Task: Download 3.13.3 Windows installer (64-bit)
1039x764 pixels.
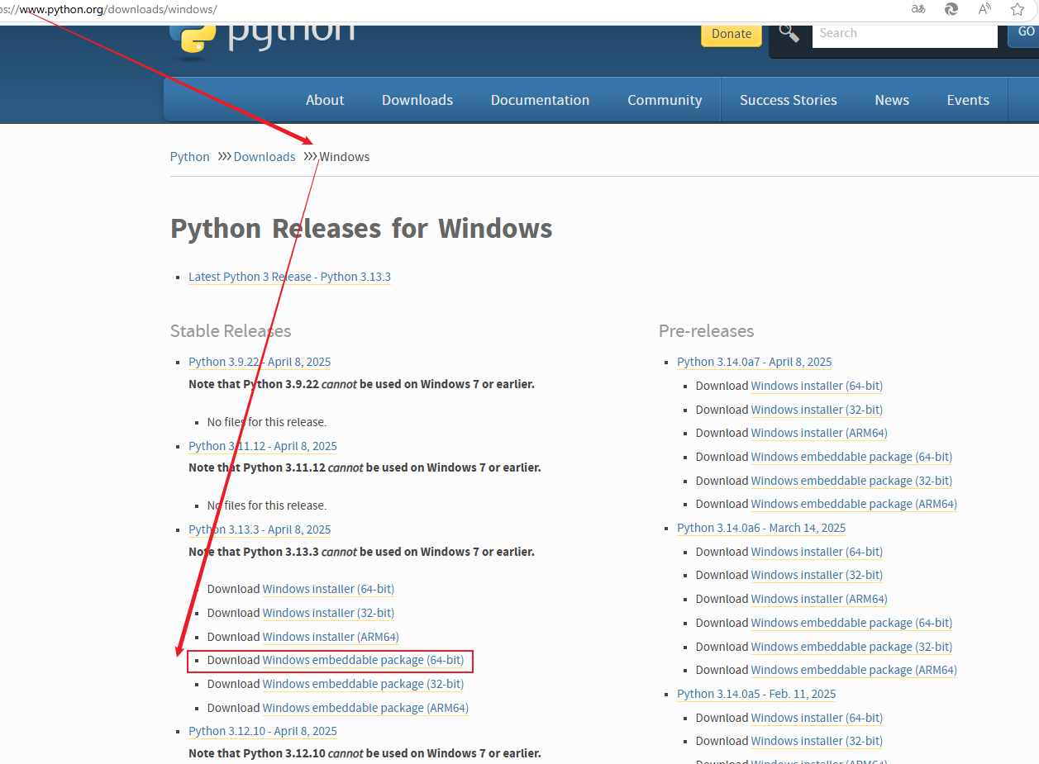Action: pyautogui.click(x=328, y=589)
